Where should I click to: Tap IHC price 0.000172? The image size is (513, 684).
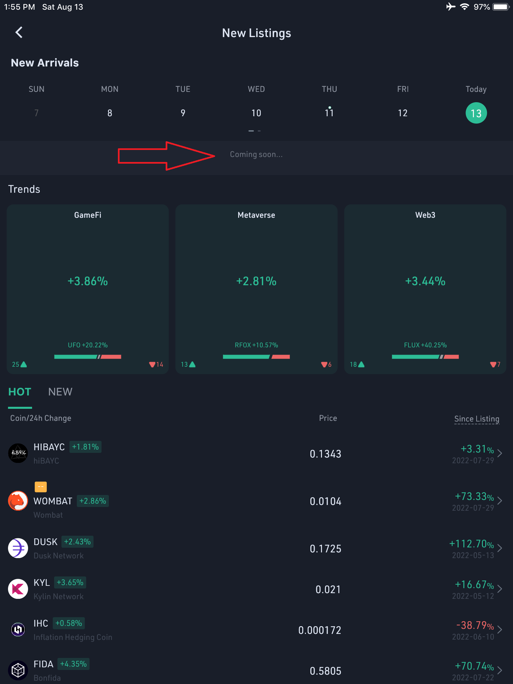click(x=320, y=630)
